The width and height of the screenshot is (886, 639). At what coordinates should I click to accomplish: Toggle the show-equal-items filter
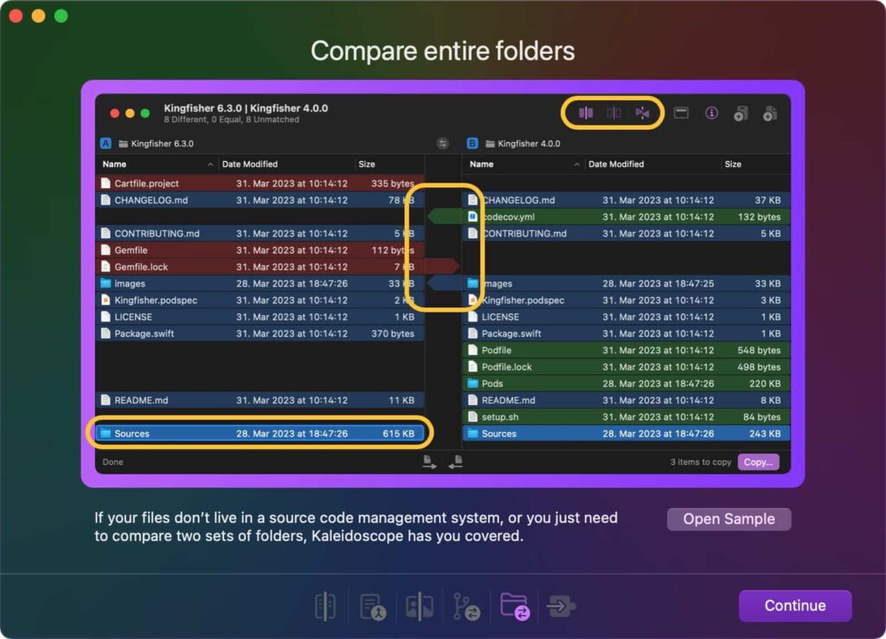pyautogui.click(x=613, y=113)
